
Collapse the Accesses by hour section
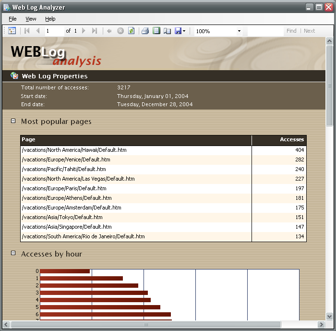click(13, 253)
